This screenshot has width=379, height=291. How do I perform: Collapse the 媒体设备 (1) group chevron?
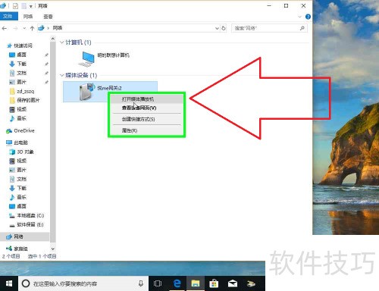(x=62, y=75)
